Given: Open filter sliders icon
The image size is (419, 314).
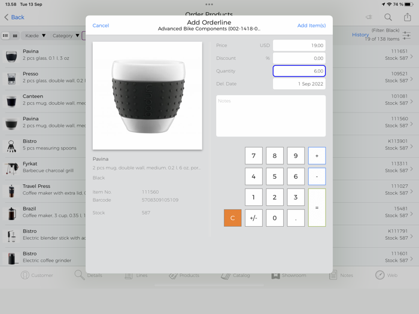Looking at the screenshot, I should (x=406, y=35).
